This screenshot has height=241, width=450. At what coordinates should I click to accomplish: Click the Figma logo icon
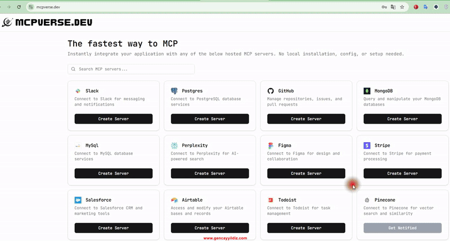(x=271, y=145)
